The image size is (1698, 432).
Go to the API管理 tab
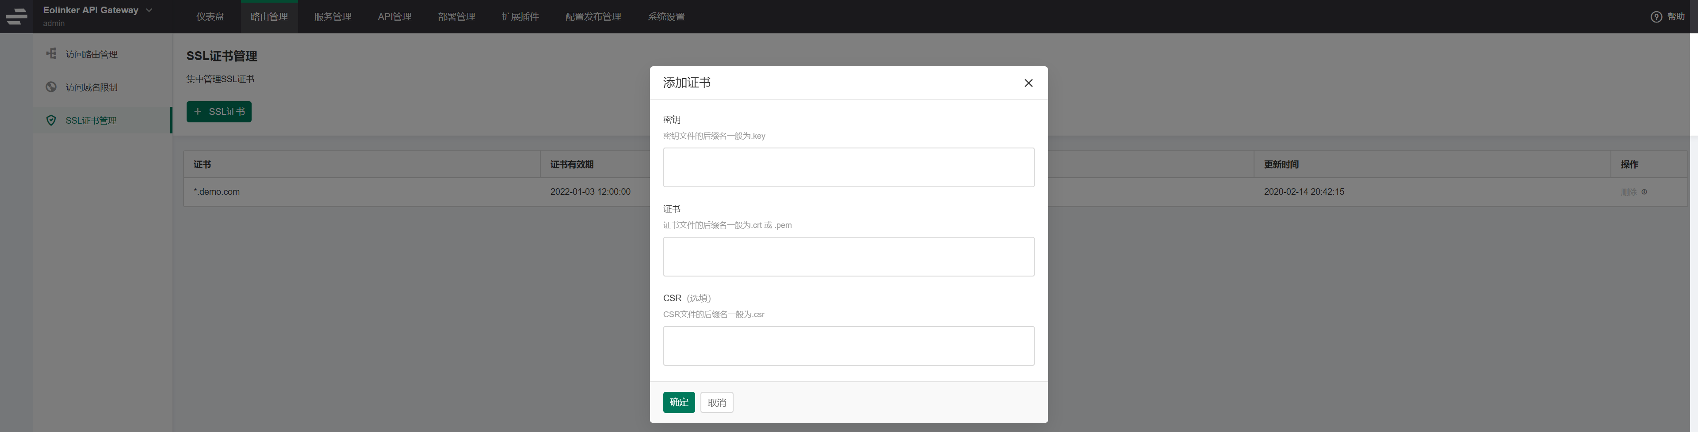tap(394, 17)
